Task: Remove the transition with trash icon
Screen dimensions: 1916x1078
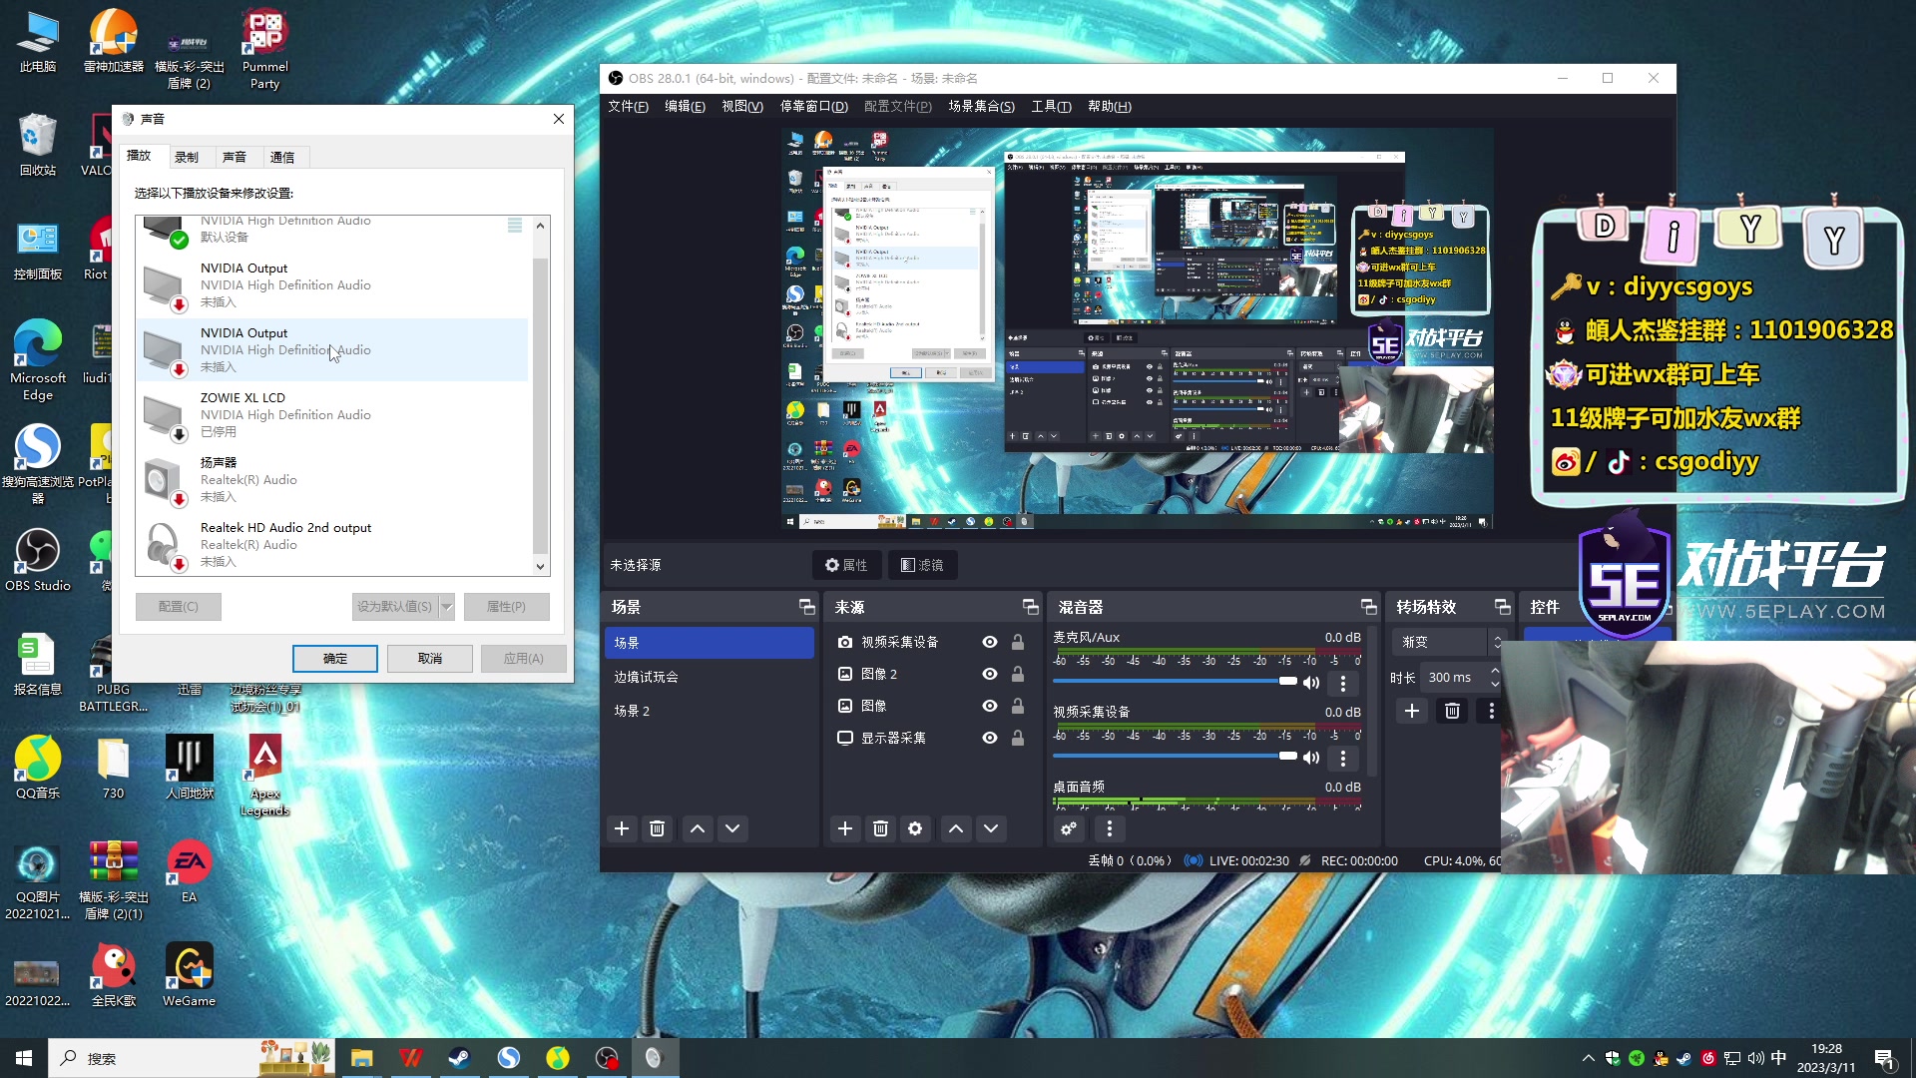Action: point(1452,711)
